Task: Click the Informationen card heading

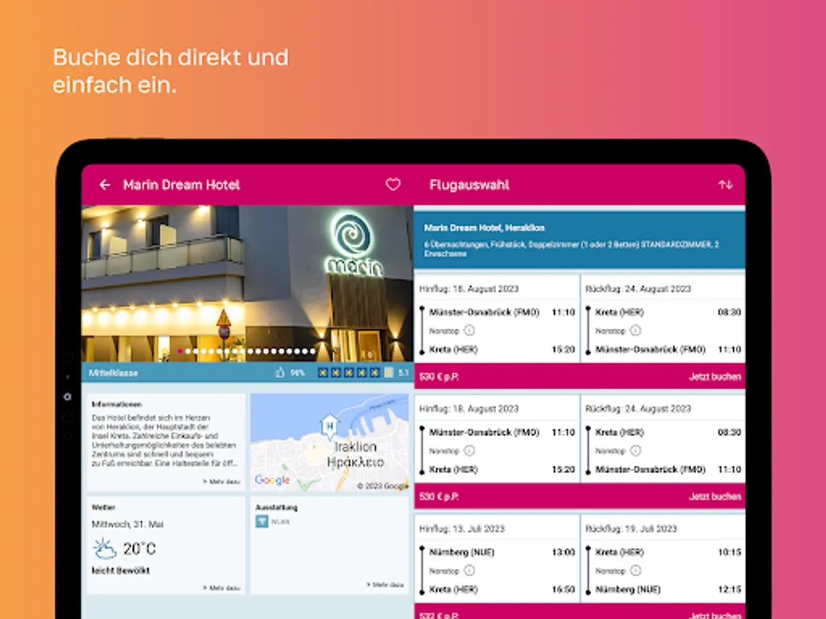Action: pos(116,404)
